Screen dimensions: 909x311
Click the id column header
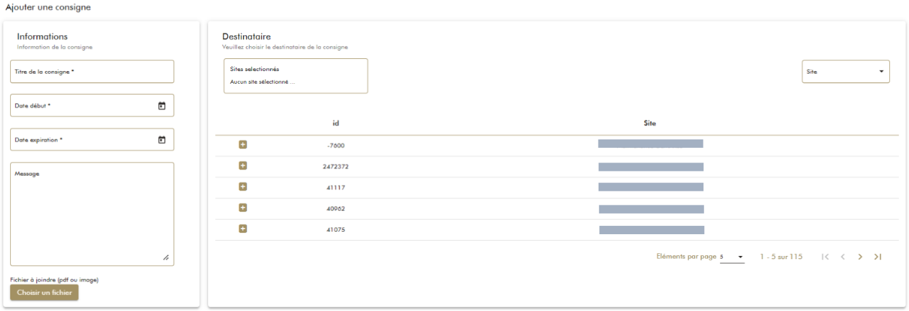pos(335,123)
